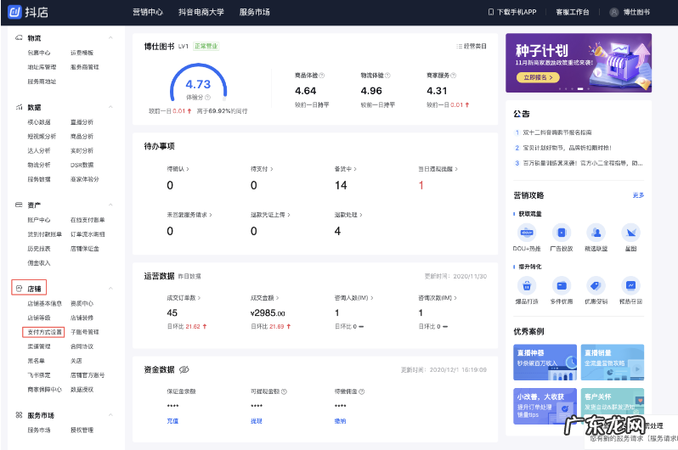Open 营销中心 in the top navigation
Image resolution: width=678 pixels, height=450 pixels.
148,12
